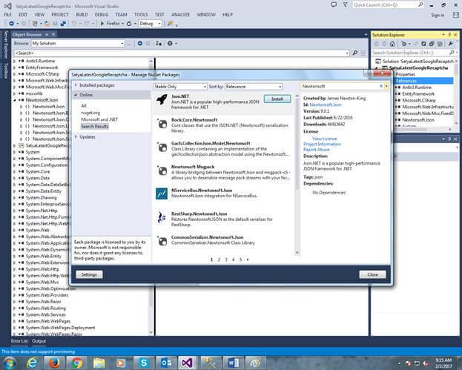Click the Sign in link

coord(438,15)
